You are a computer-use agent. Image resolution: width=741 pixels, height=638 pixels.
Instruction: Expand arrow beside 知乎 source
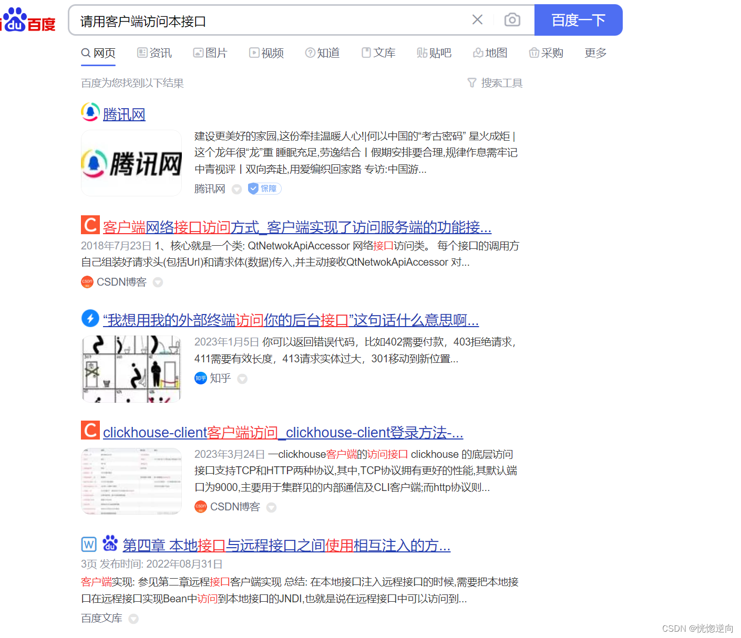coord(242,379)
